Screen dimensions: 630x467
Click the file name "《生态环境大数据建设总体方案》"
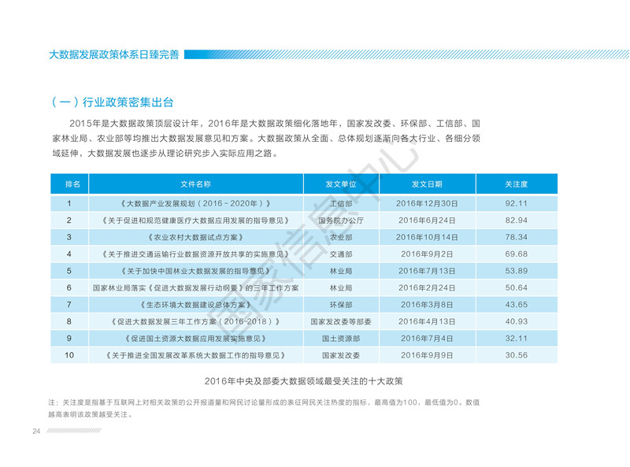(195, 305)
